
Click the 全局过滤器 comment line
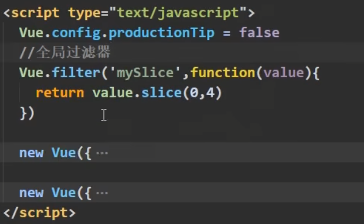(66, 52)
